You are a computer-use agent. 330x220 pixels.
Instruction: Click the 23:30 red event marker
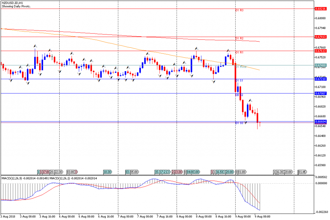[x=178, y=172]
